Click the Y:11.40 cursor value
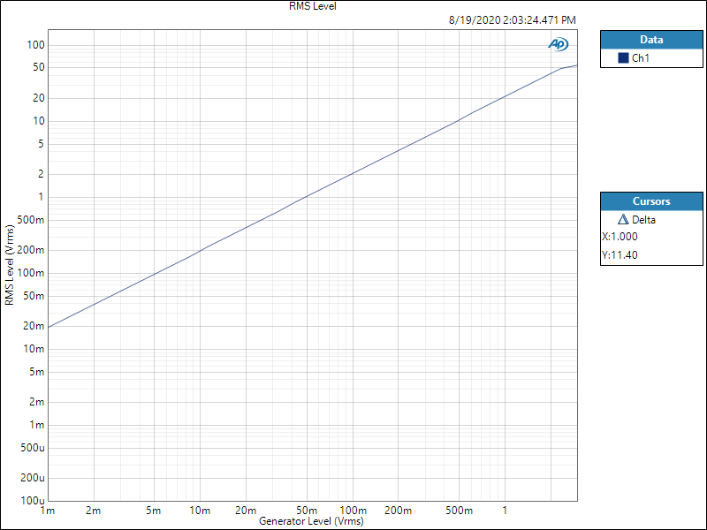Viewport: 707px width, 530px height. click(620, 255)
